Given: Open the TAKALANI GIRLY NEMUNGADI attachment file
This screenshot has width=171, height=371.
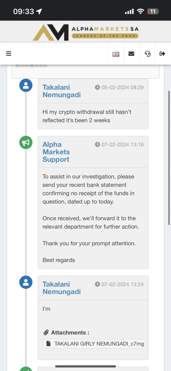Looking at the screenshot, I should pyautogui.click(x=99, y=344).
